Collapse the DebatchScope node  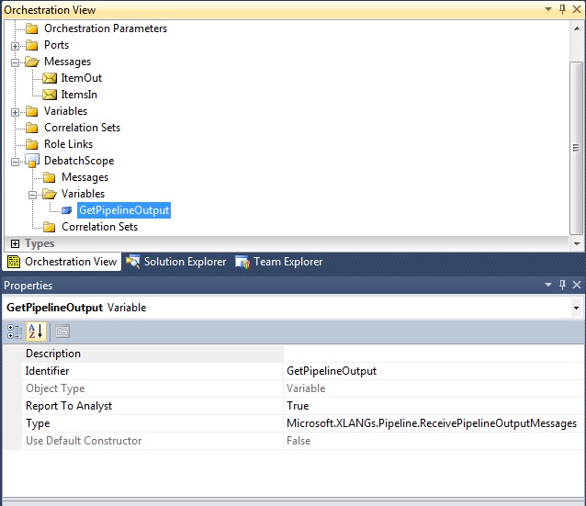pyautogui.click(x=15, y=162)
